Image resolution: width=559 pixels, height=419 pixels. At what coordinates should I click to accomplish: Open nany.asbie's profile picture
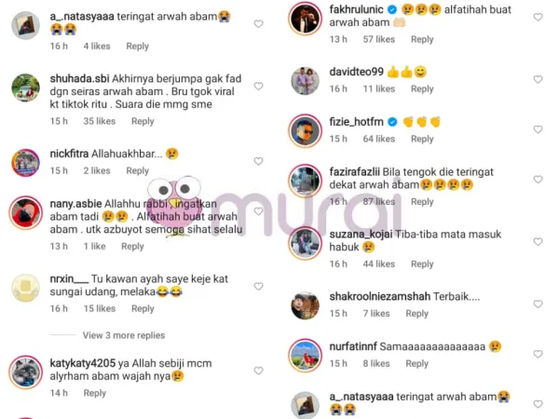pos(25,212)
